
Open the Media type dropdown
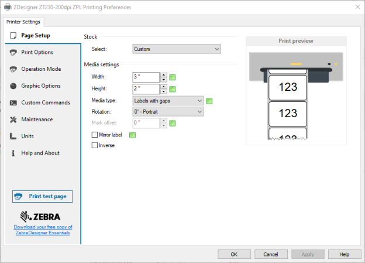pyautogui.click(x=168, y=101)
